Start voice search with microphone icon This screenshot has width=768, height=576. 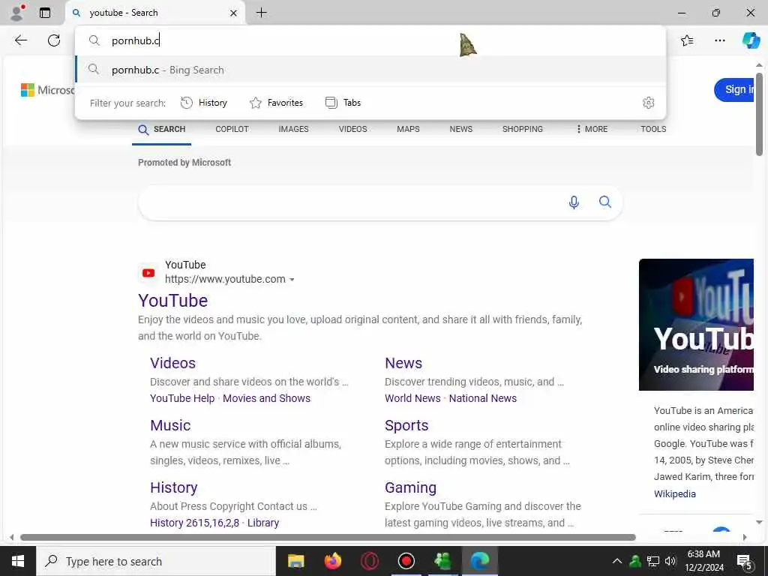pyautogui.click(x=574, y=202)
